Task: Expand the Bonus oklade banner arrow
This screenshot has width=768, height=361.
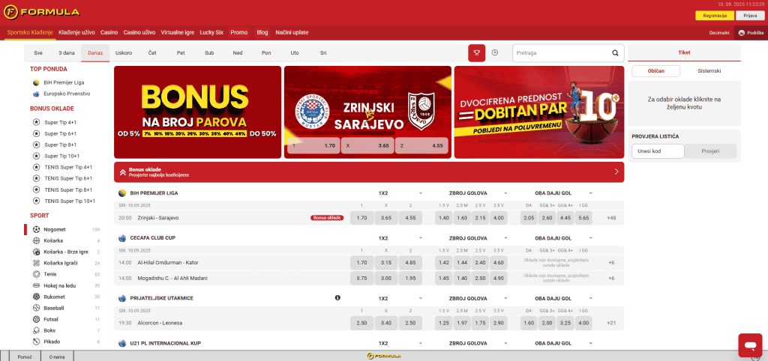Action: [x=616, y=172]
